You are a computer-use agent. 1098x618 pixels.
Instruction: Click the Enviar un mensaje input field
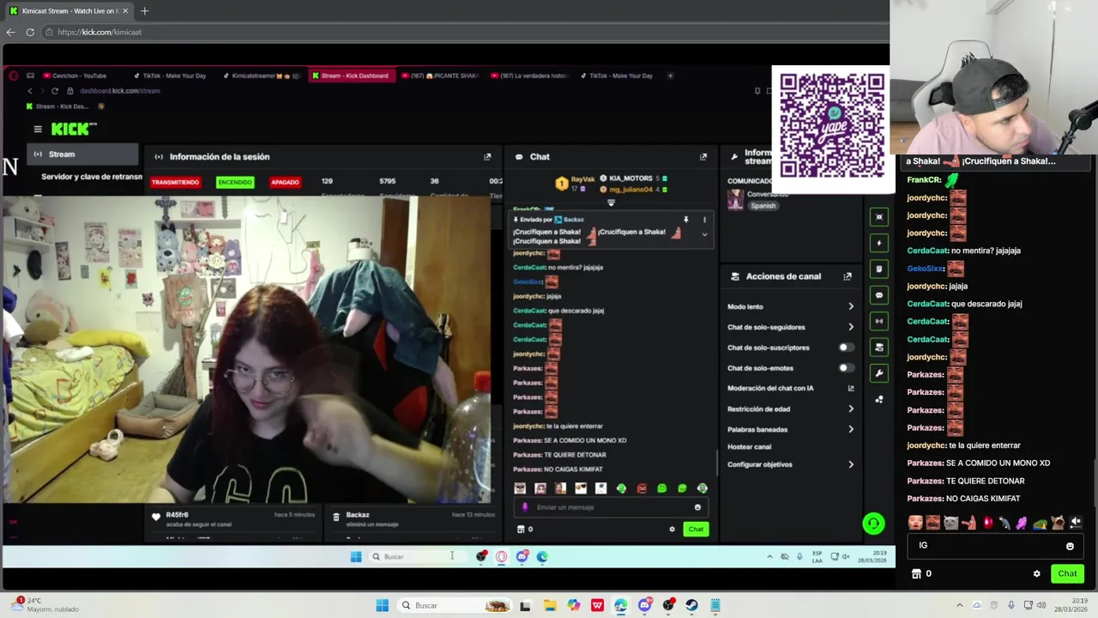pyautogui.click(x=609, y=507)
